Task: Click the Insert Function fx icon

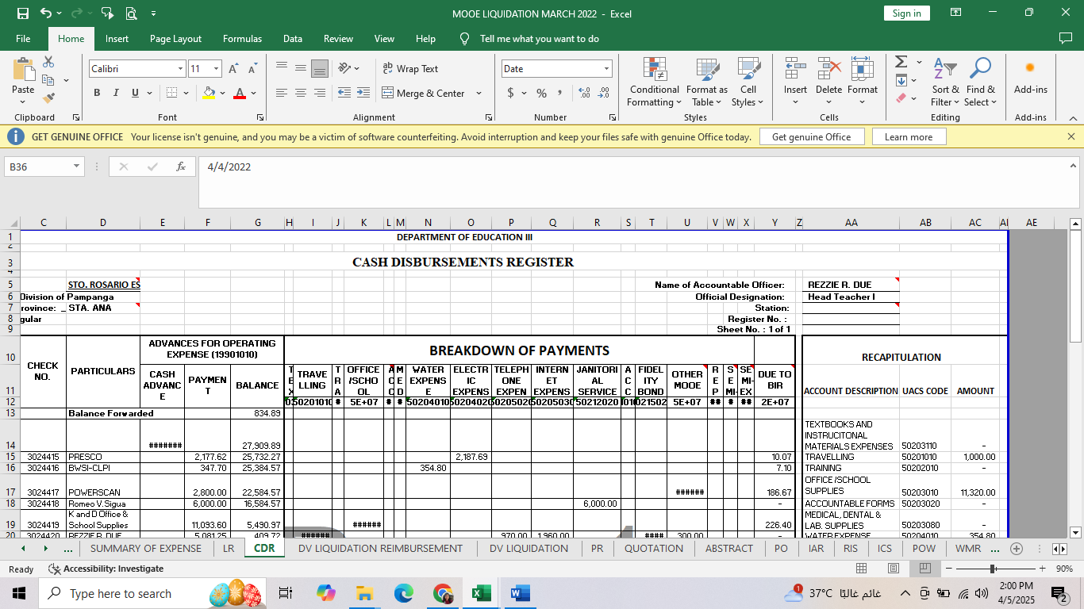Action: pos(181,167)
